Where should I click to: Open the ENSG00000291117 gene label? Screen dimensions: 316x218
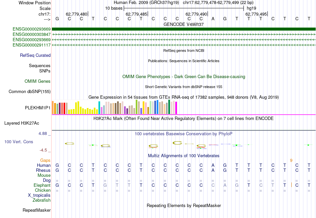[32, 45]
